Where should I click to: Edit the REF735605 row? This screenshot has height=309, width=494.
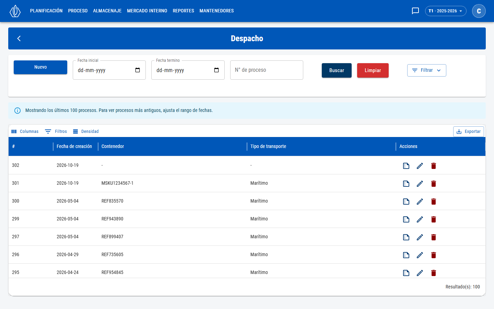420,255
